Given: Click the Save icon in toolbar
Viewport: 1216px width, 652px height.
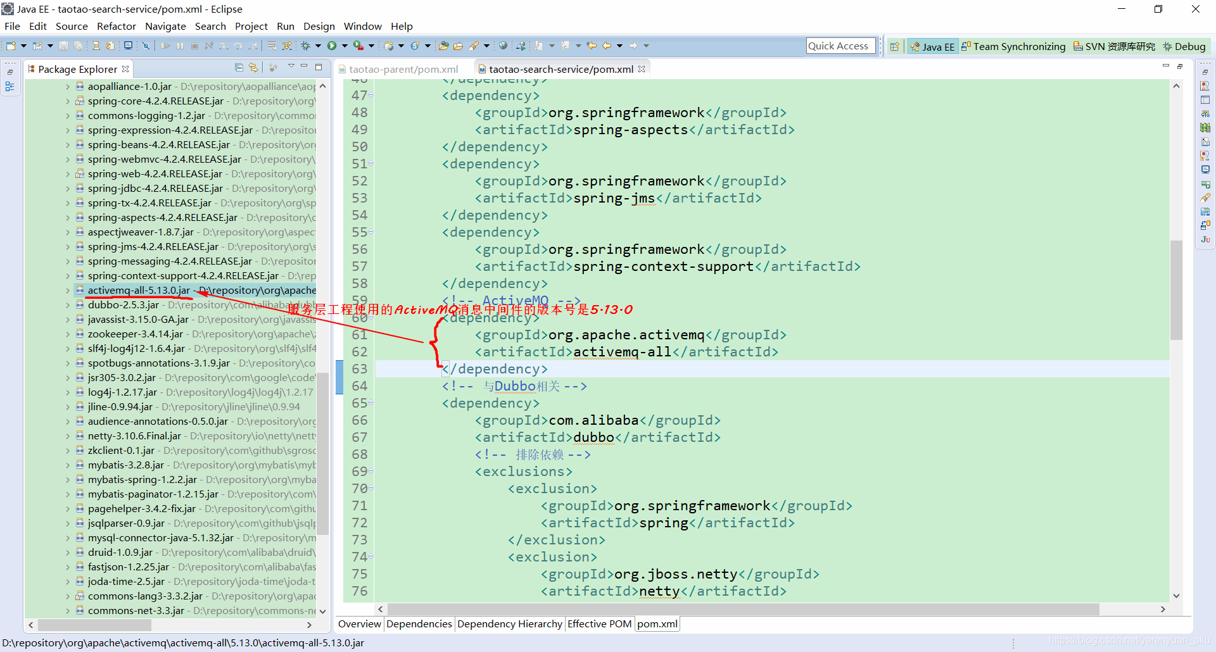Looking at the screenshot, I should [63, 46].
